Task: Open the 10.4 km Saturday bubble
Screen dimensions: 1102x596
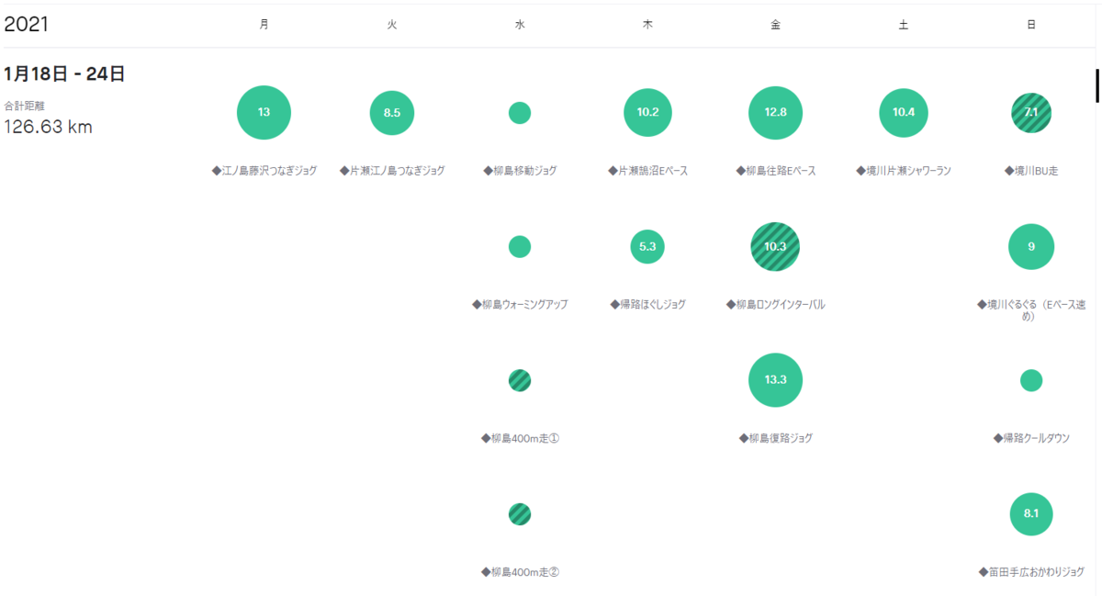Action: (904, 113)
